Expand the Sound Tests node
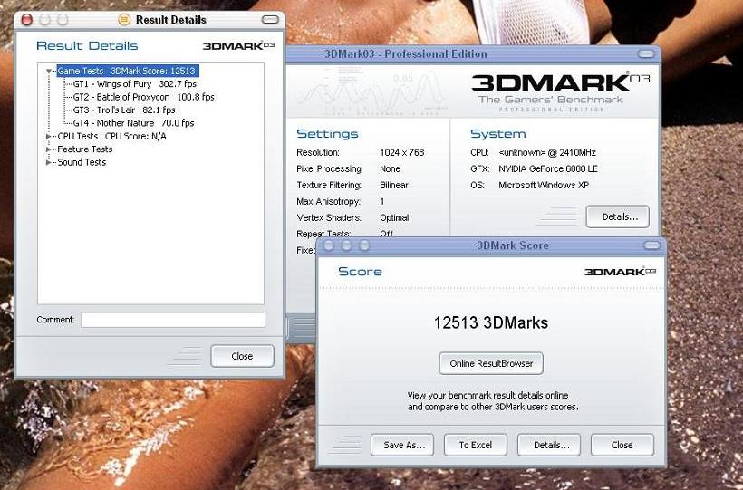 [48, 162]
